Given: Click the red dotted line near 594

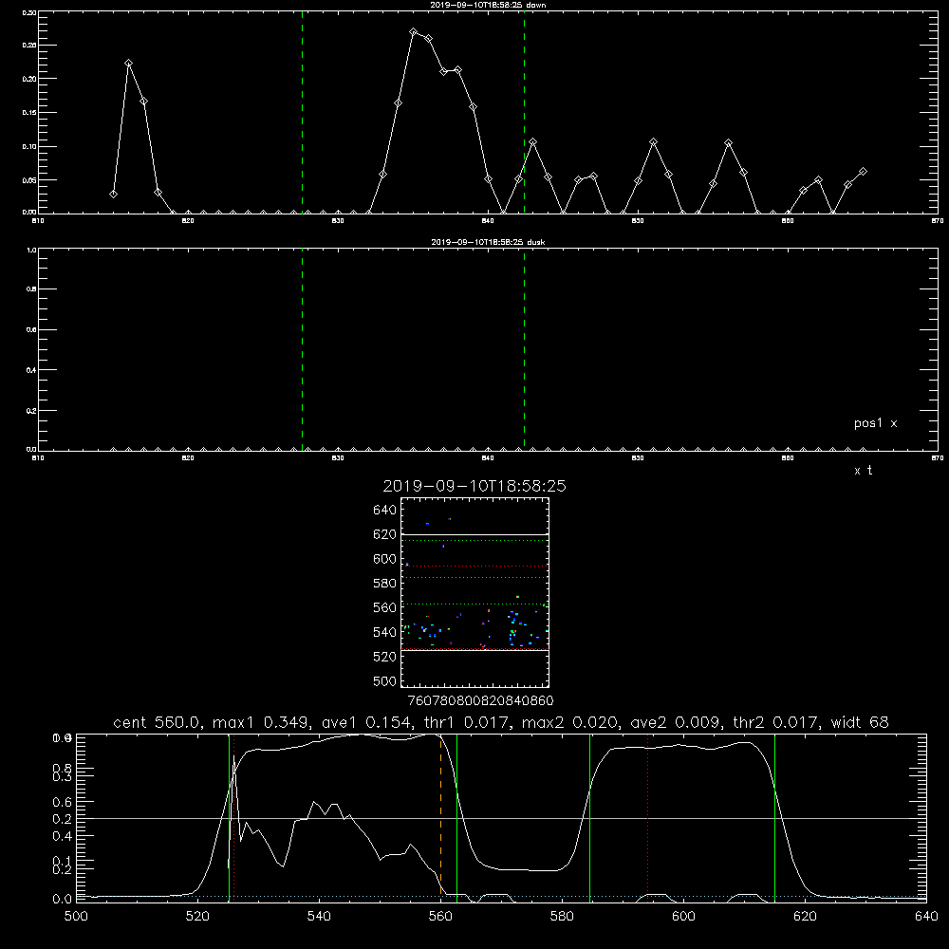Looking at the screenshot, I should tap(647, 818).
